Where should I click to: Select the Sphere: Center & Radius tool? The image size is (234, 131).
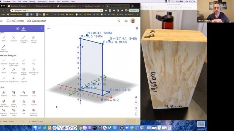click(x=14, y=103)
